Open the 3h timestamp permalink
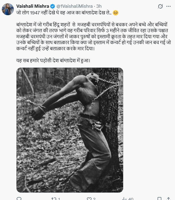The width and height of the screenshot is (175, 200). pos(99,6)
